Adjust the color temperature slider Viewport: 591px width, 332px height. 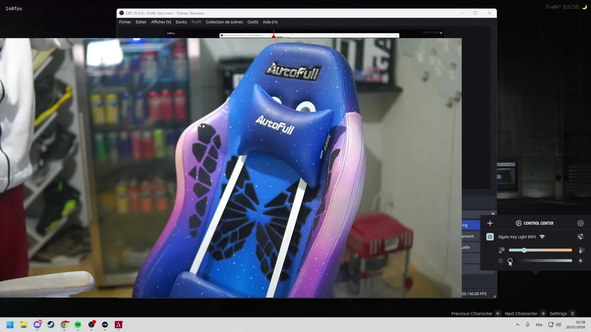[x=540, y=250]
